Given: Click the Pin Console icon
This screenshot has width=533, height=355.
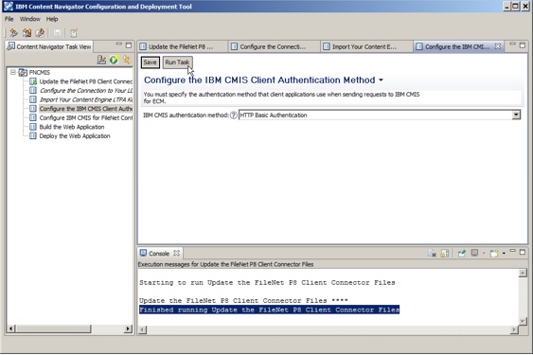Looking at the screenshot, I should click(461, 254).
